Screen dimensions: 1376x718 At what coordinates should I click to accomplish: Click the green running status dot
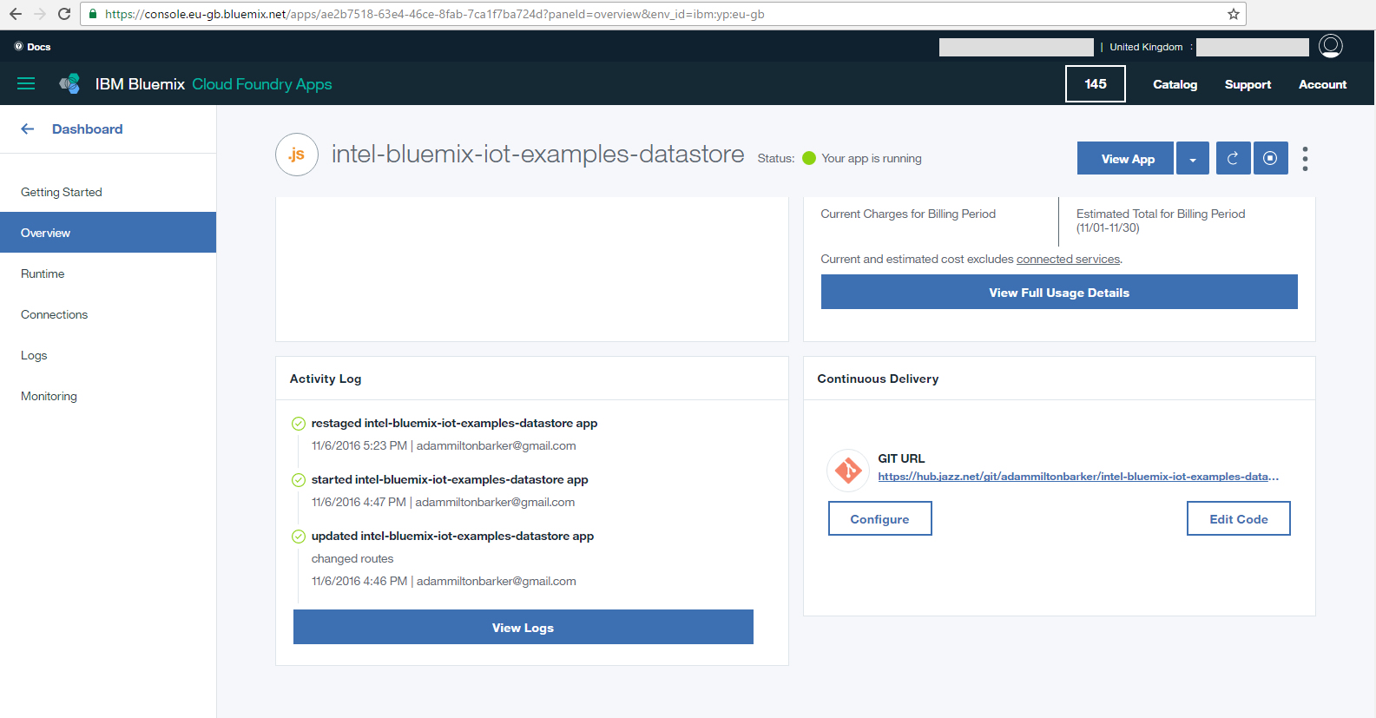click(x=809, y=158)
